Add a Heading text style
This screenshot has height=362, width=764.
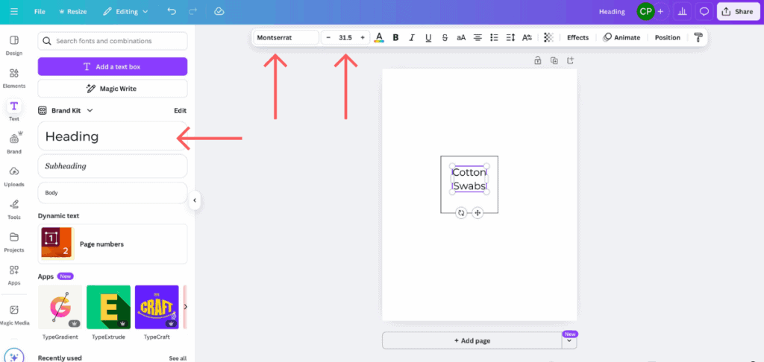pyautogui.click(x=113, y=136)
